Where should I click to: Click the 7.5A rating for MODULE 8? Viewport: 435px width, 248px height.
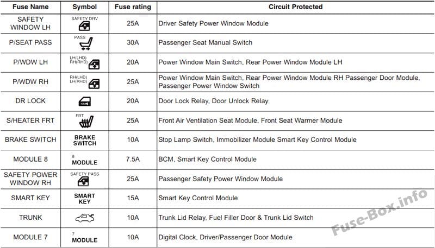133,160
